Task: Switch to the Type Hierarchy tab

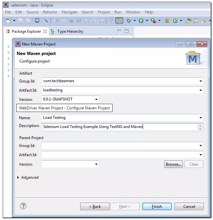Action: (70, 31)
